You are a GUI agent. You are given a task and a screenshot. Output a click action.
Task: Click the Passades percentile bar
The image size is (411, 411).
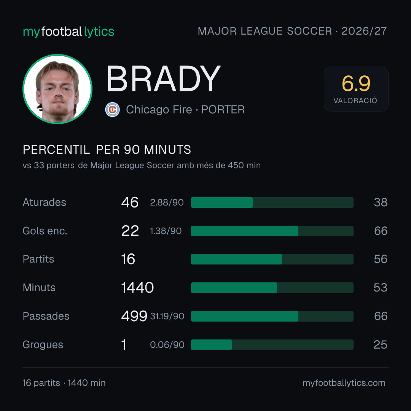[272, 316]
